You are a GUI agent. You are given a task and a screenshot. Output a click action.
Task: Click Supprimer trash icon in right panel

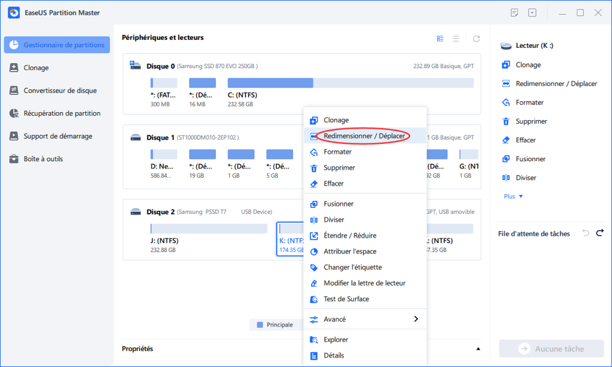pyautogui.click(x=506, y=121)
